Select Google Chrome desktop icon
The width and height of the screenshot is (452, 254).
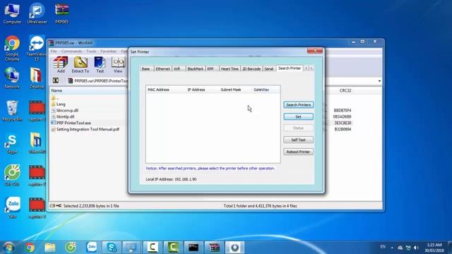tap(12, 48)
